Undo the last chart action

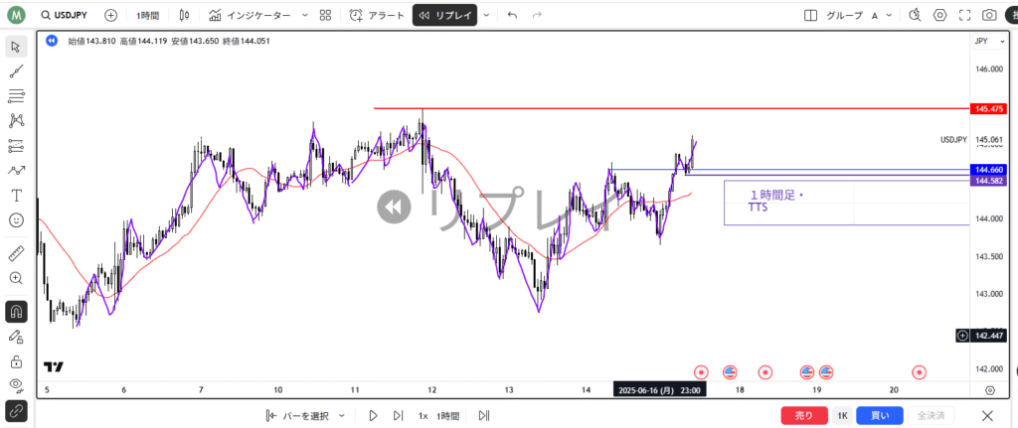pyautogui.click(x=512, y=15)
